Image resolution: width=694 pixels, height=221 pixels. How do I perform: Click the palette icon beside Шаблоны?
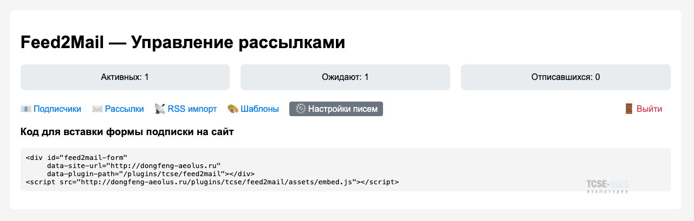point(233,109)
